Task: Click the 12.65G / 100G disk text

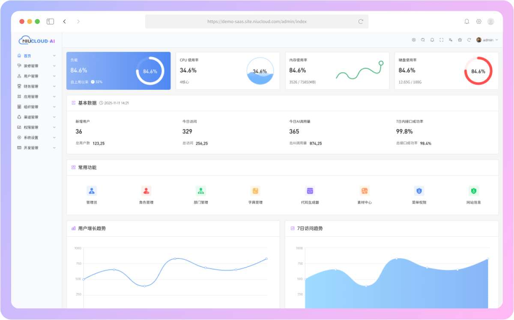Action: (410, 82)
